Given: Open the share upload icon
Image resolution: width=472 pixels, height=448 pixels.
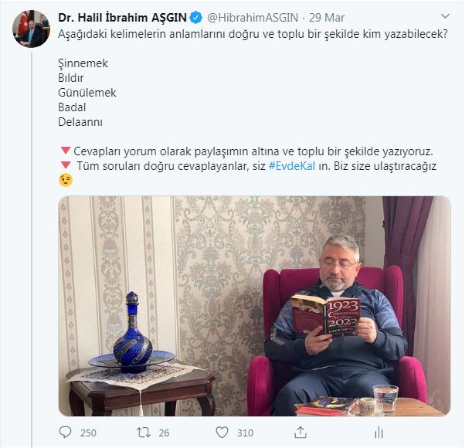Looking at the screenshot, I should 301,432.
